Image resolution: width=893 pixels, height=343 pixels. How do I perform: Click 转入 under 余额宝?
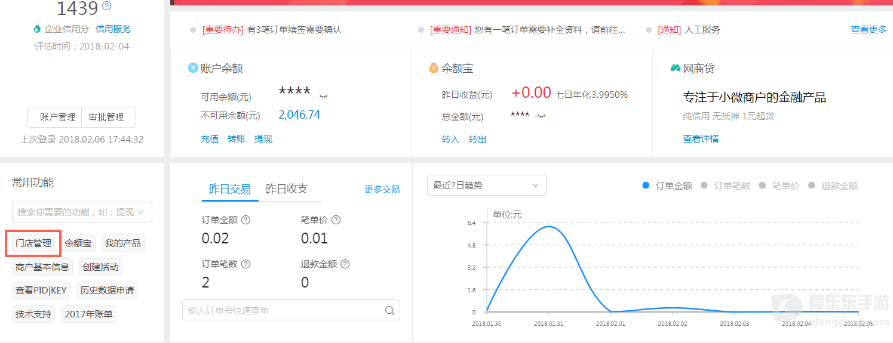coord(450,139)
